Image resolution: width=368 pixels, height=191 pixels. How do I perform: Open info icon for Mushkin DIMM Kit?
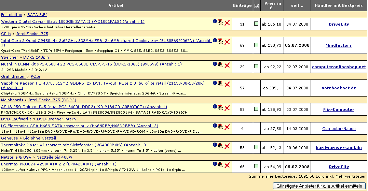(x=215, y=64)
